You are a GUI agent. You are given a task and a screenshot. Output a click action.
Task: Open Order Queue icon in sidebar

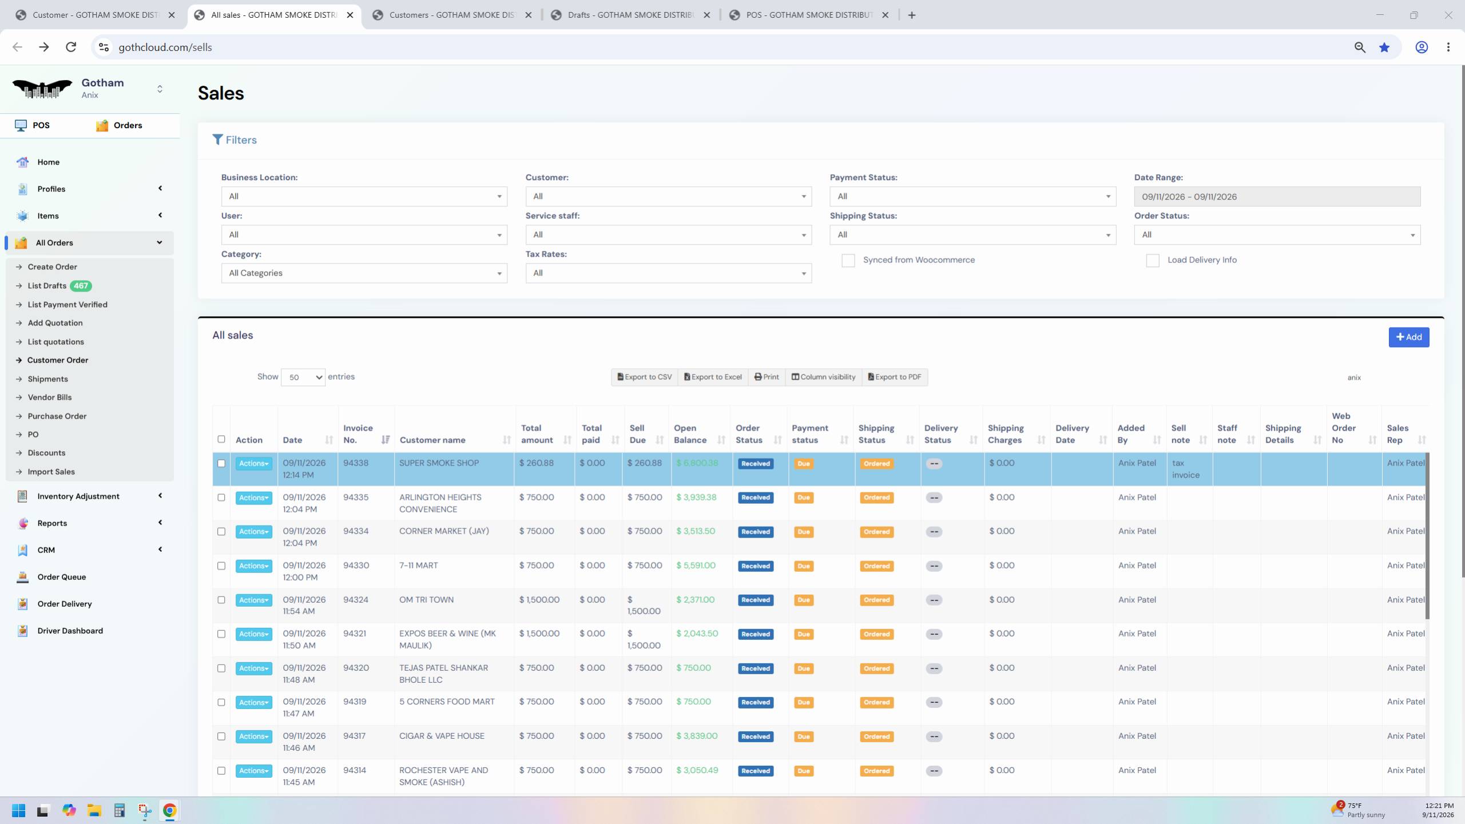pyautogui.click(x=22, y=577)
